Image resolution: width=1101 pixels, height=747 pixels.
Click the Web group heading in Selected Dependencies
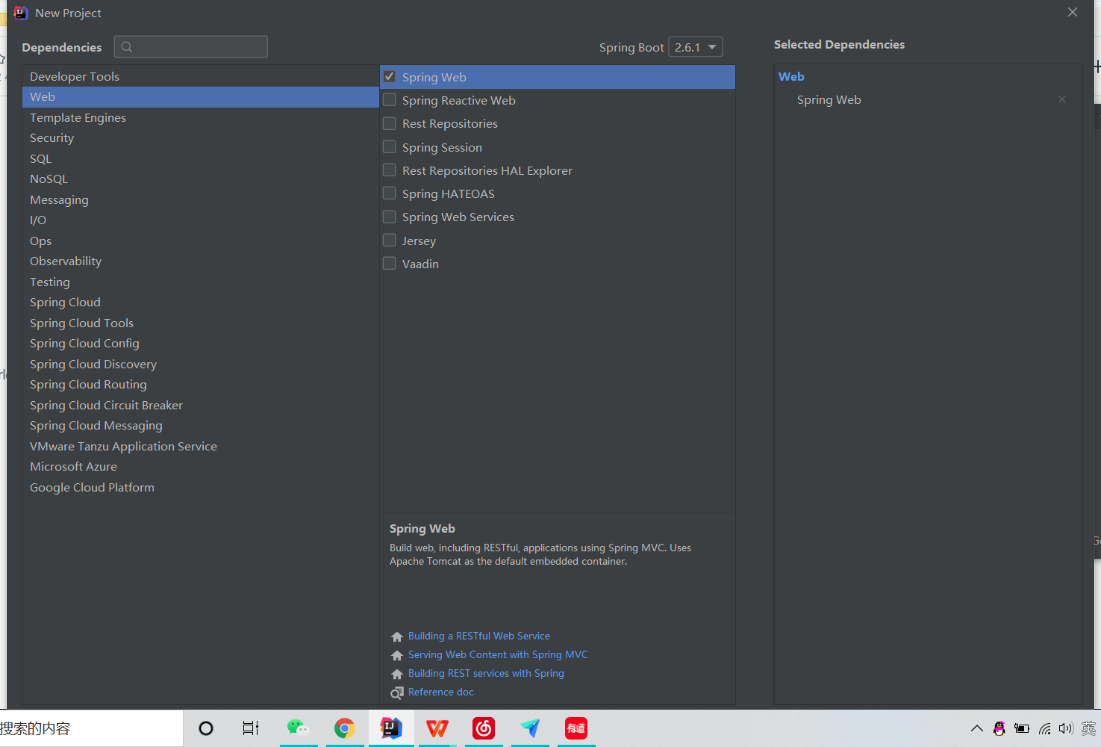(791, 76)
